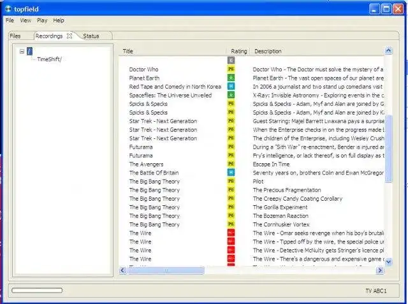
Task: Select The Avengers title
Action: pos(146,164)
